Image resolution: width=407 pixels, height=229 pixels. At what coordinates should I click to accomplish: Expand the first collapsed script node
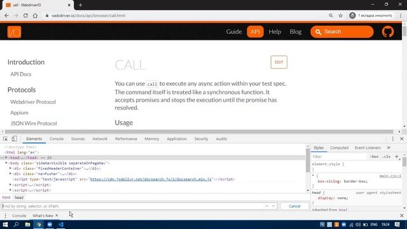tap(10, 184)
